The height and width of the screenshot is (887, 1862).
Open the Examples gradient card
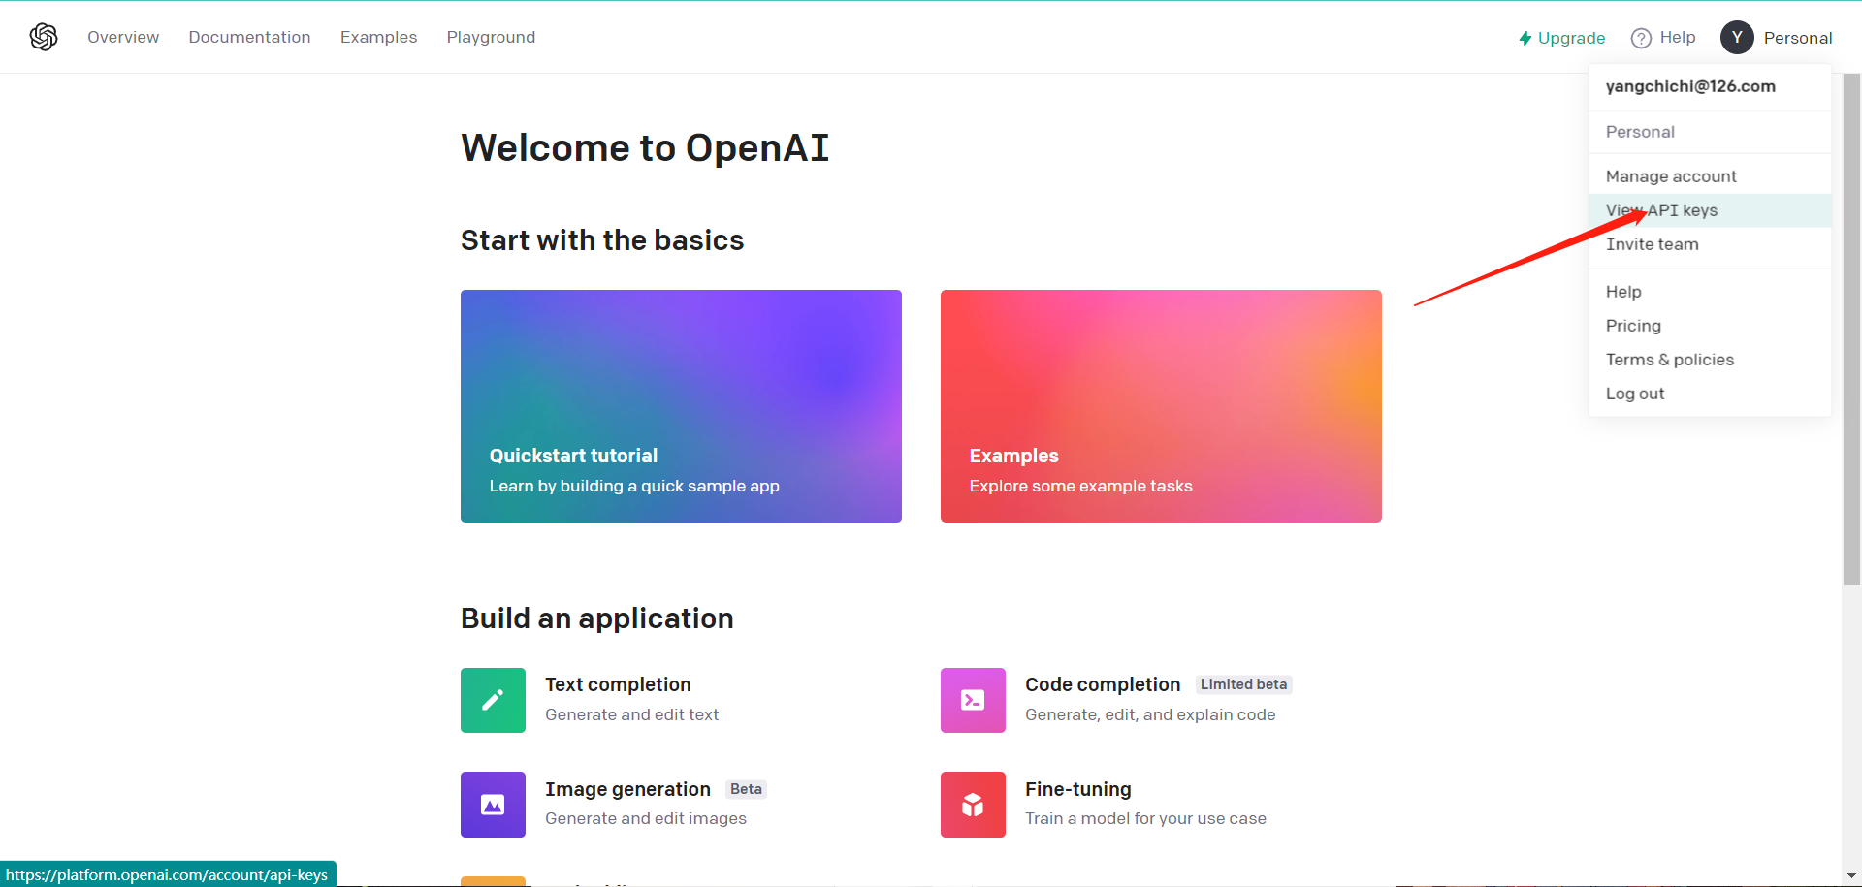tap(1161, 406)
